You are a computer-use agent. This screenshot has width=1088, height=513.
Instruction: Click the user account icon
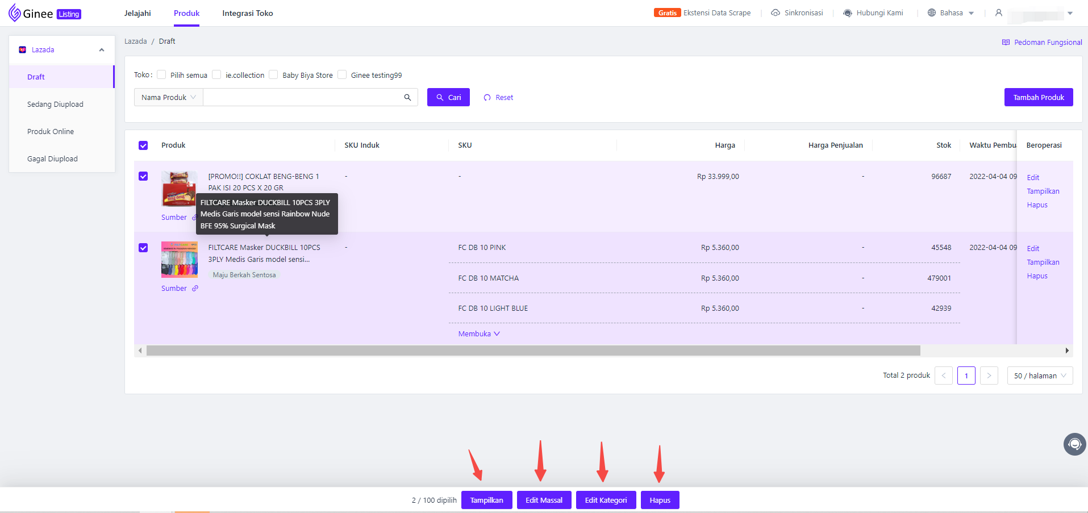pyautogui.click(x=999, y=12)
